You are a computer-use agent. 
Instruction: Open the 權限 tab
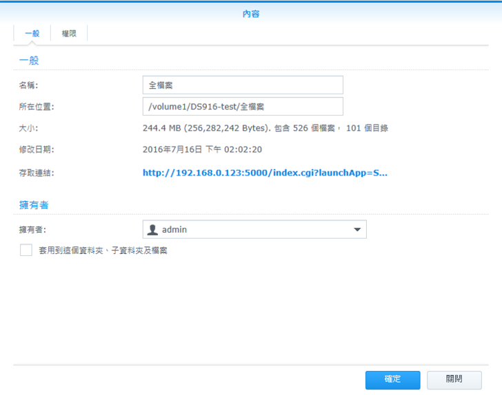[69, 33]
